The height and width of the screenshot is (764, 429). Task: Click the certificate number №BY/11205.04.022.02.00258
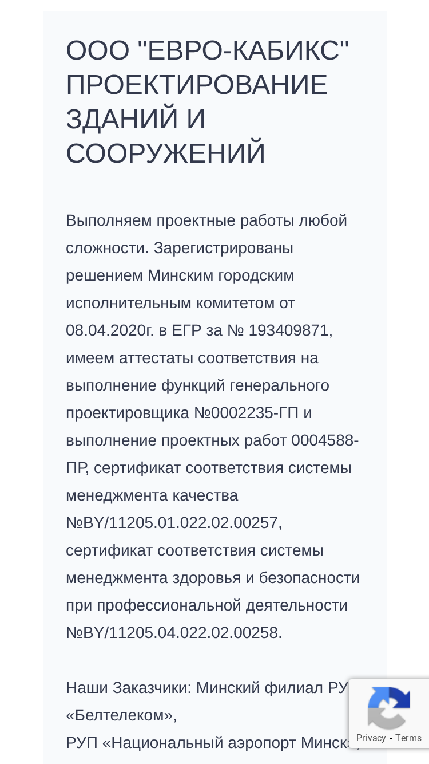[174, 633]
